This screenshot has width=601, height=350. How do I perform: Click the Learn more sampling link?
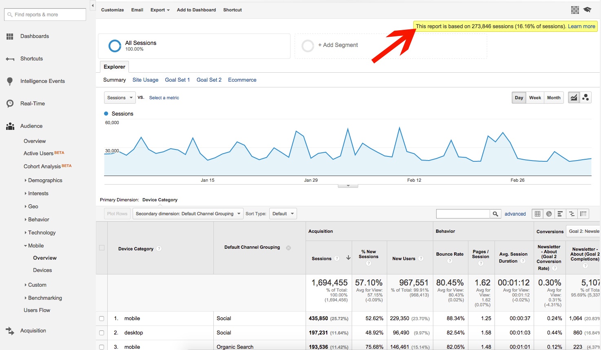582,26
